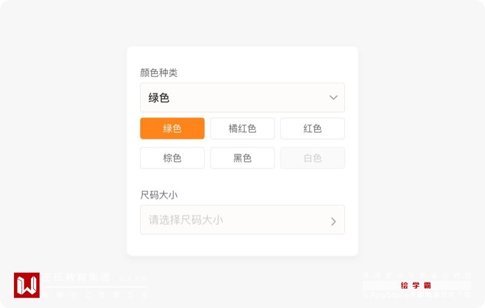Deselect the orange 绿色 color chip
Screen dimensions: 485x308
(x=172, y=129)
